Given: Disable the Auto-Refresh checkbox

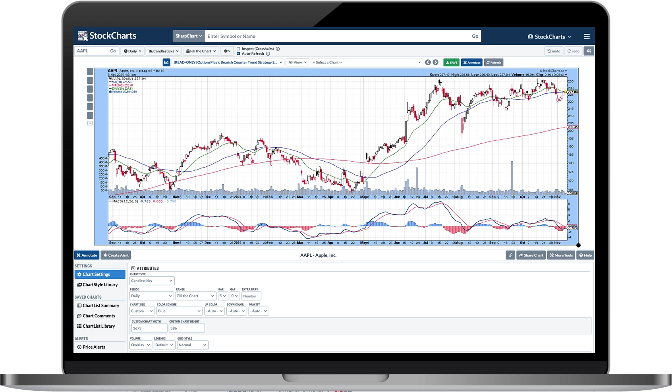Looking at the screenshot, I should [238, 54].
